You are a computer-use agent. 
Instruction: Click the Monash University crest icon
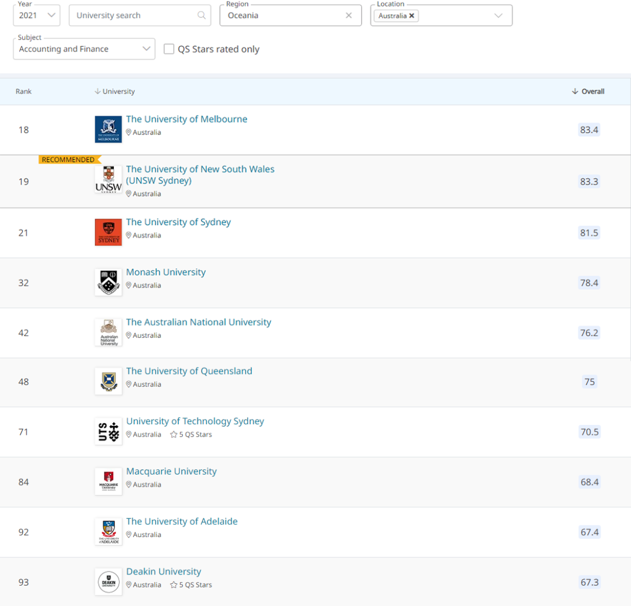108,282
